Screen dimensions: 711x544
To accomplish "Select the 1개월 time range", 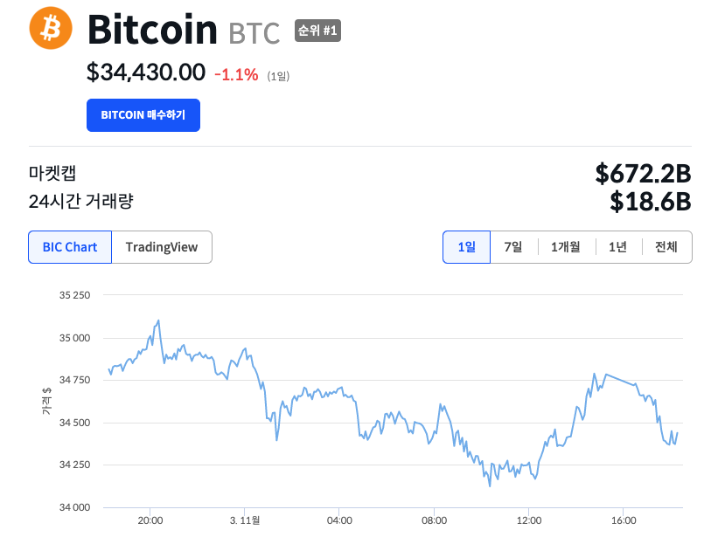I will (566, 247).
